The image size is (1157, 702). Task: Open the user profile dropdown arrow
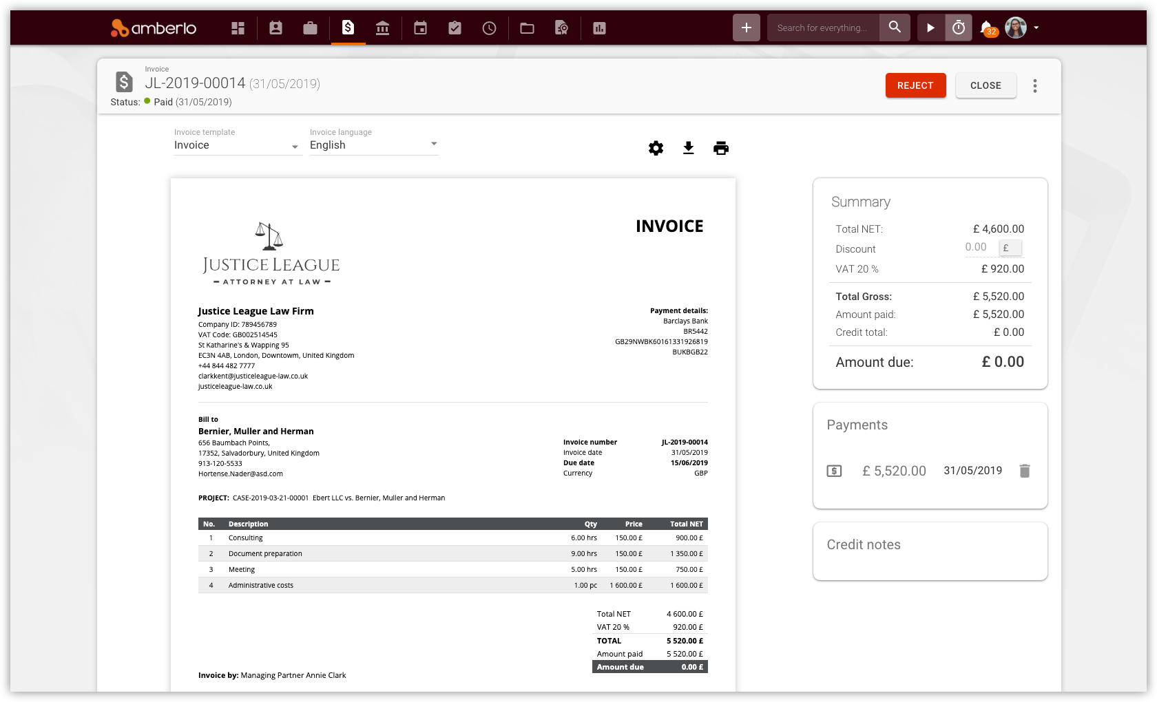[1036, 28]
